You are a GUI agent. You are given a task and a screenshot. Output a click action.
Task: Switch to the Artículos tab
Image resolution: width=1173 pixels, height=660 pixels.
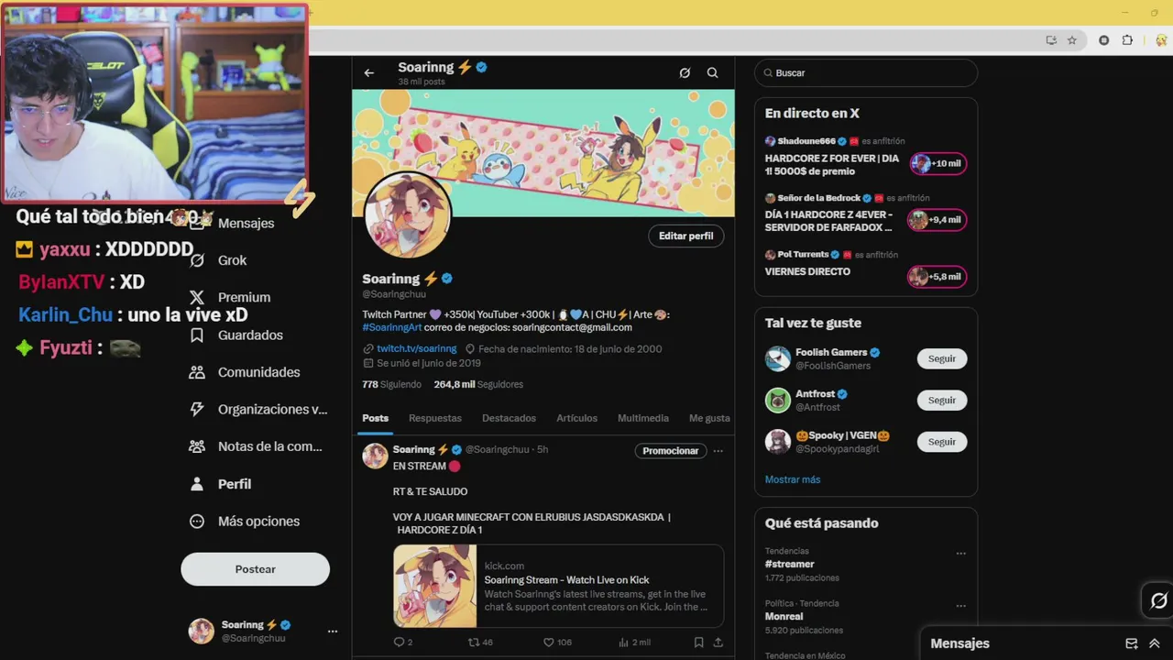[576, 418]
